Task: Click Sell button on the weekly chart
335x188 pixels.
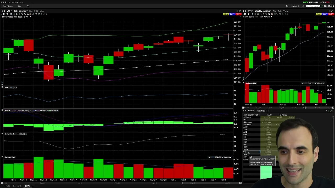Action: (331, 14)
